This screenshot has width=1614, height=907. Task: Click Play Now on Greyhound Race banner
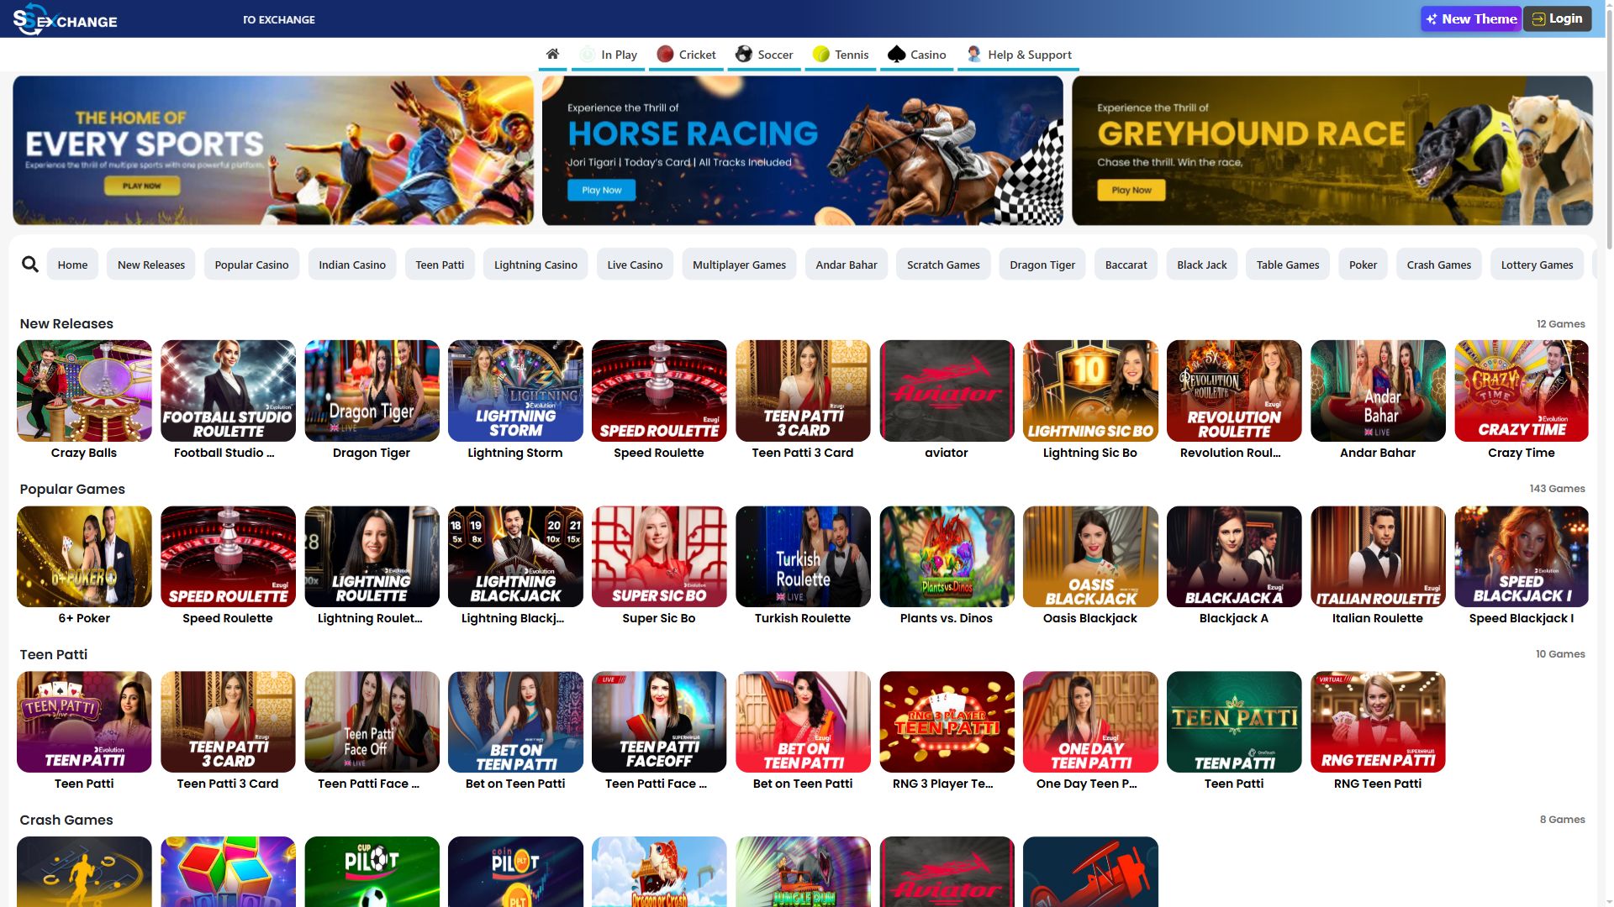(x=1131, y=191)
